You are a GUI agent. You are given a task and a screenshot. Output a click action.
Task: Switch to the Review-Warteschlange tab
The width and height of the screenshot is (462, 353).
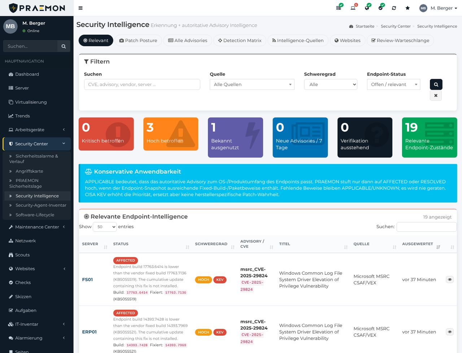tap(400, 40)
